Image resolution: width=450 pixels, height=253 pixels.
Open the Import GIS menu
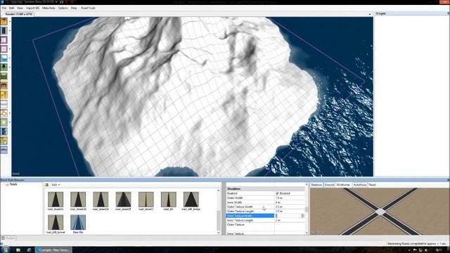(x=32, y=8)
